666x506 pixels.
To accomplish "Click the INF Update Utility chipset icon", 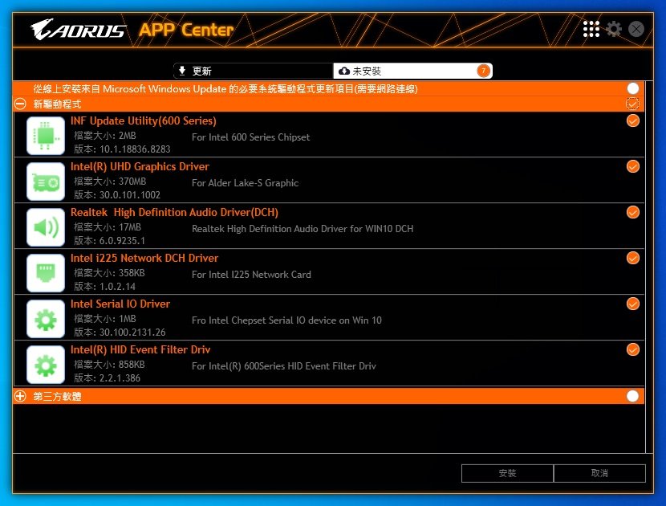I will tap(46, 136).
